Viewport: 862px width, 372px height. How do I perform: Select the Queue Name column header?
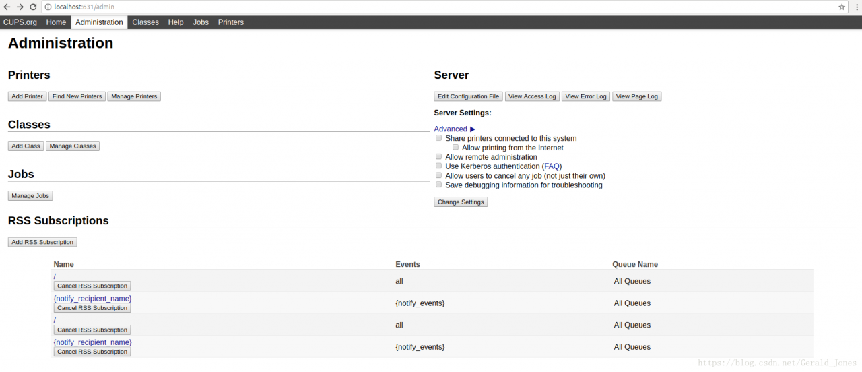pos(635,264)
